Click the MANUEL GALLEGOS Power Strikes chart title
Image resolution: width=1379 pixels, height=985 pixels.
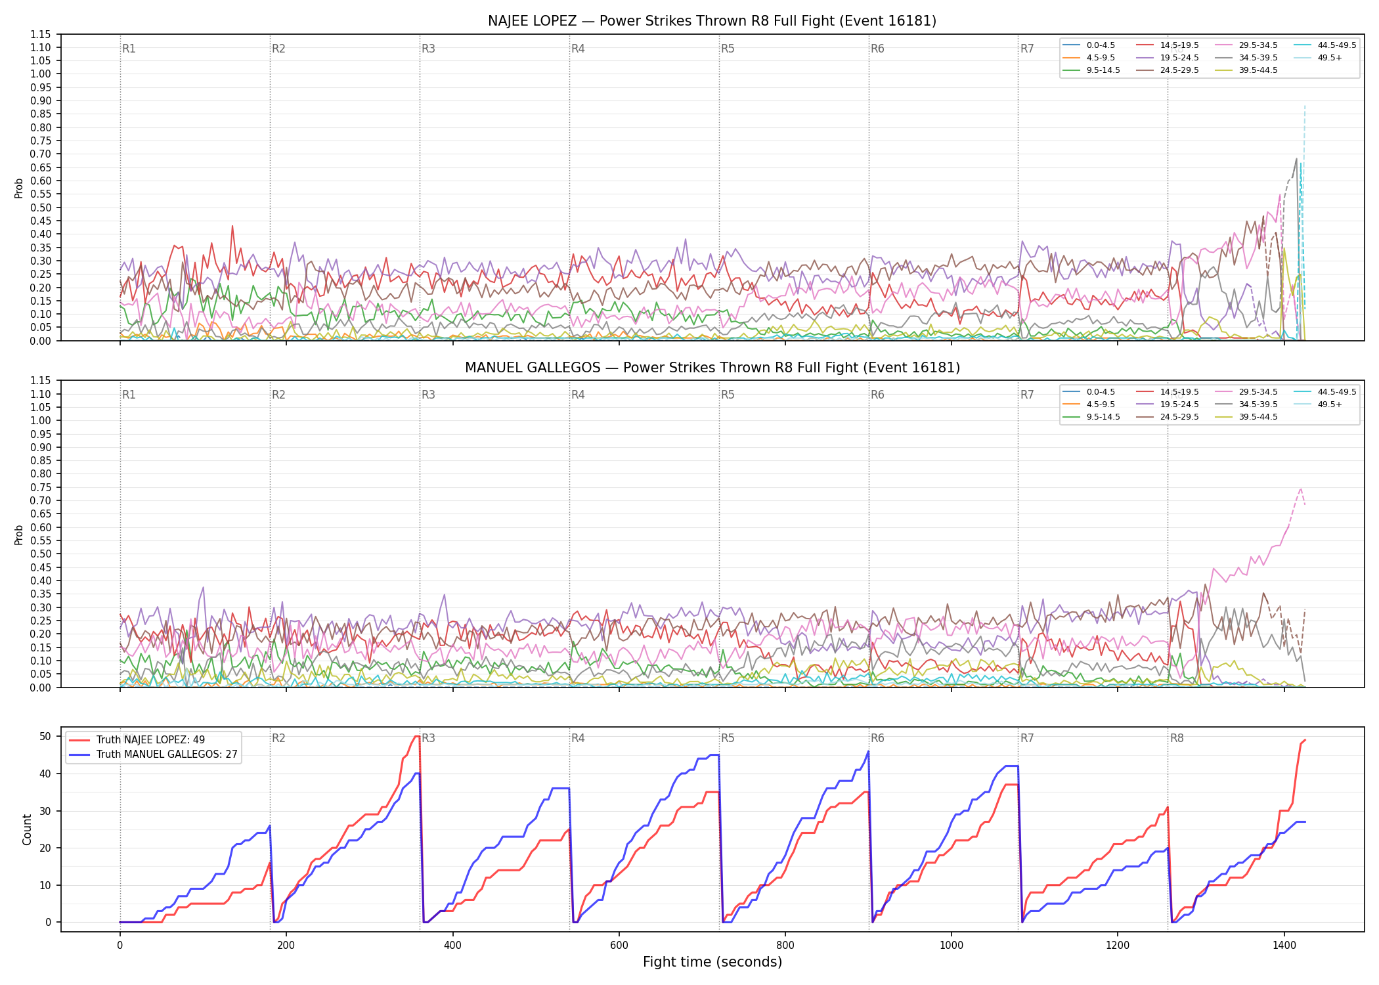(712, 368)
